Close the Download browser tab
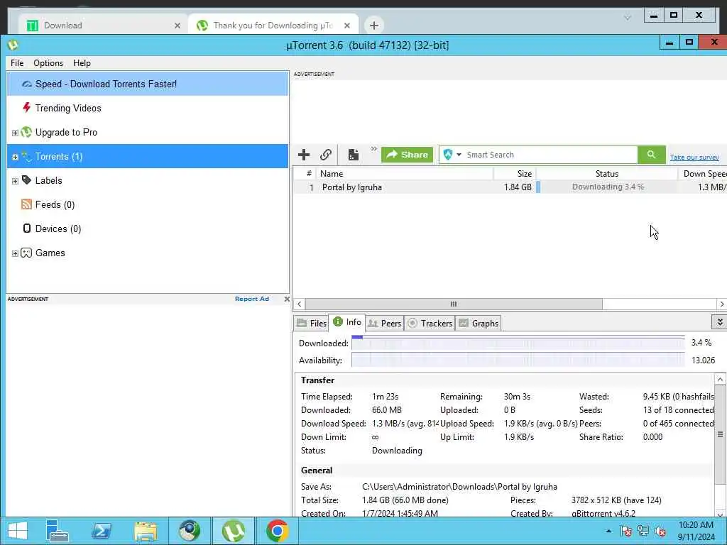Viewport: 727px width, 545px height. click(x=177, y=26)
